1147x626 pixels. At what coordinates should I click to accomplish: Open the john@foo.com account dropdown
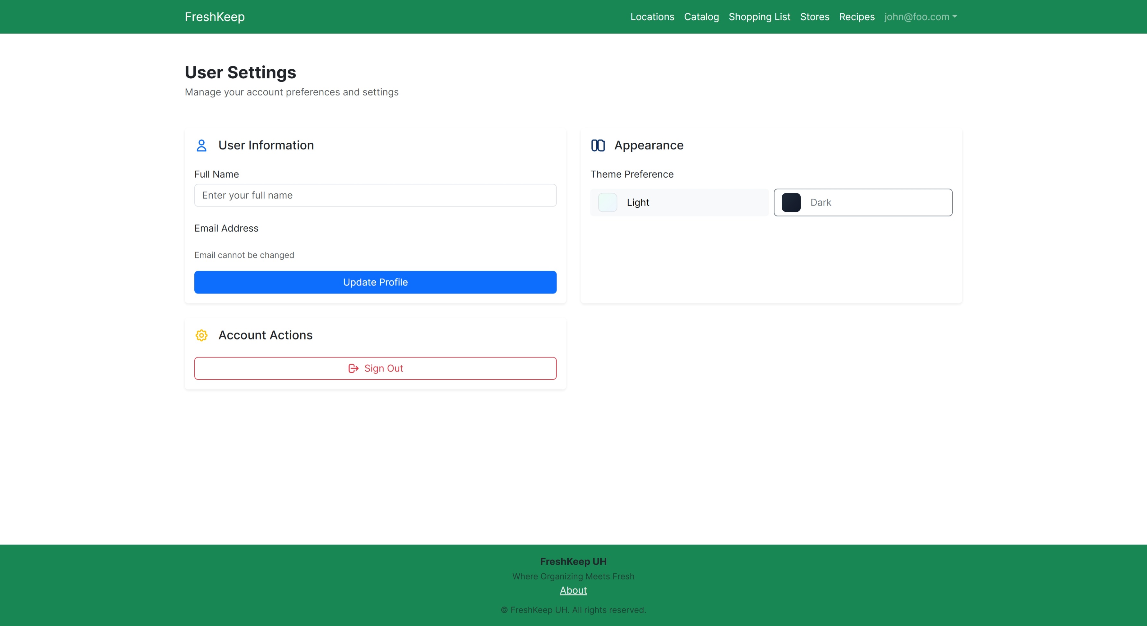(x=920, y=17)
